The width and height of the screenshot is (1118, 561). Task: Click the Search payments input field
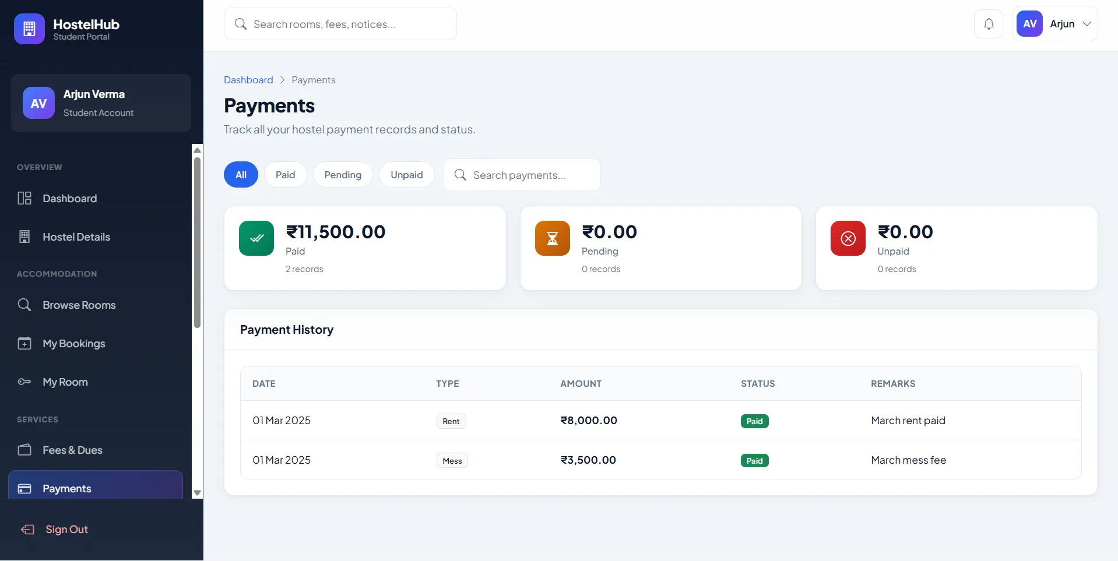(x=522, y=175)
